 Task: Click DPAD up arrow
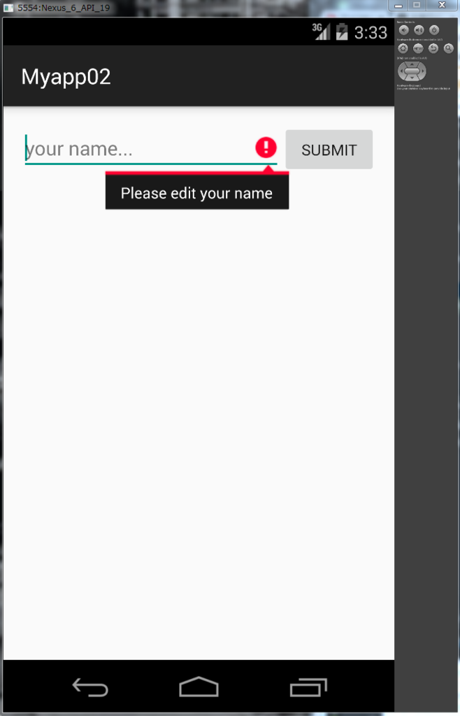[x=412, y=64]
